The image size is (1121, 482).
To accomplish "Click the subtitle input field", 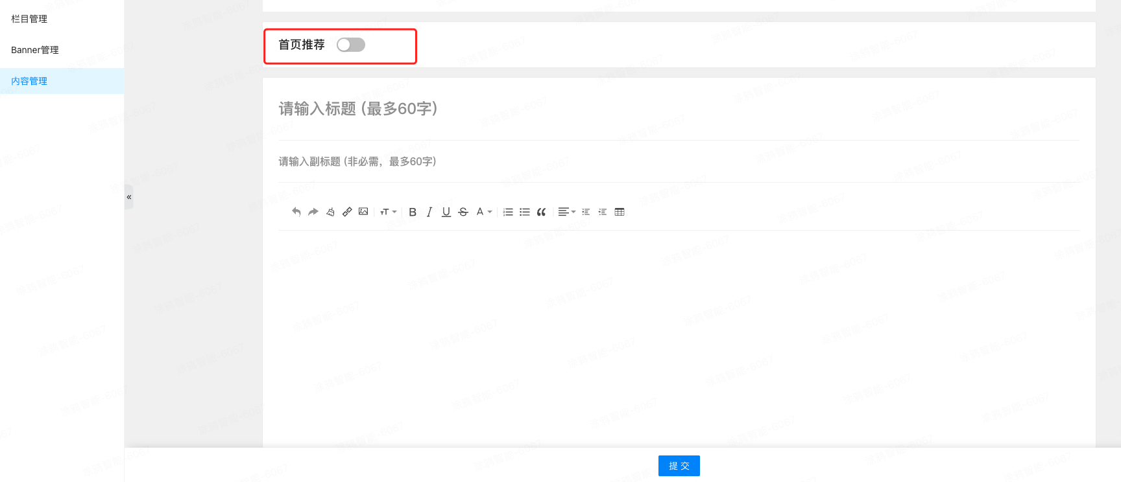I will 679,161.
